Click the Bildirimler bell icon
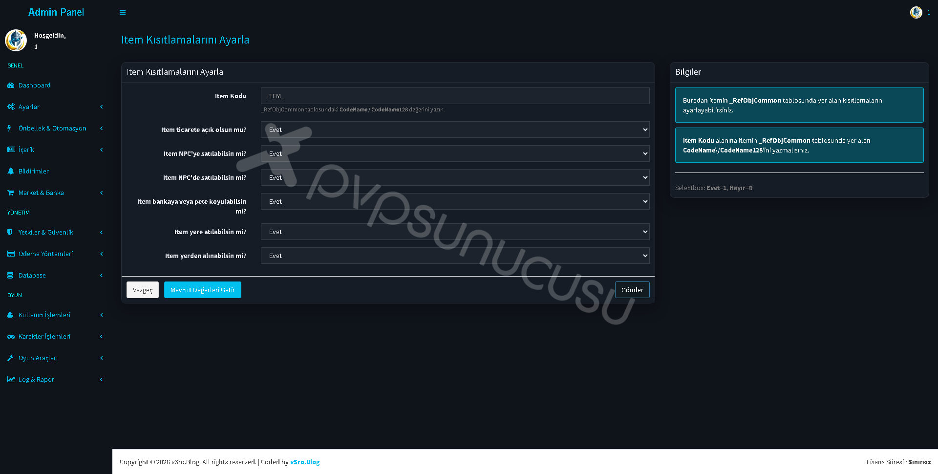The image size is (938, 474). pyautogui.click(x=11, y=171)
